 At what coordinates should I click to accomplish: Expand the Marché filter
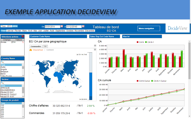point(142,37)
